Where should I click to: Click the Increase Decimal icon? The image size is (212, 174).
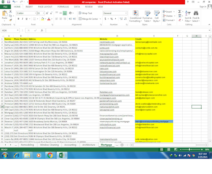tap(121, 19)
